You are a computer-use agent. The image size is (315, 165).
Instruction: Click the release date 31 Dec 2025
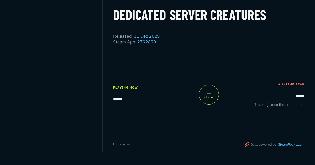(x=147, y=36)
